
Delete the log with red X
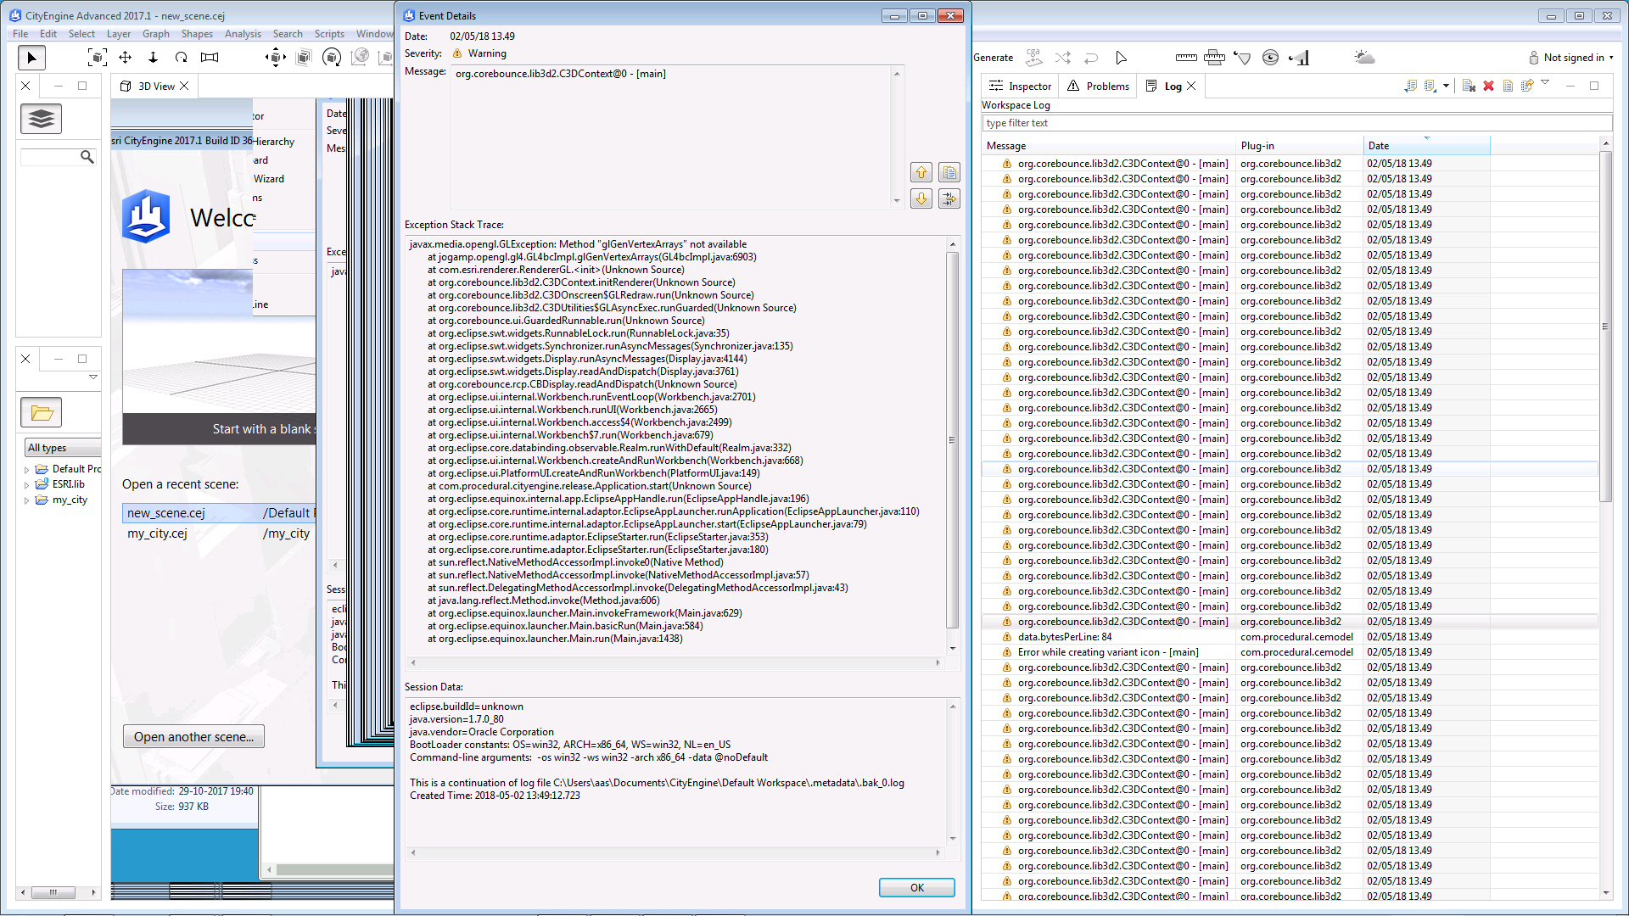[1488, 86]
